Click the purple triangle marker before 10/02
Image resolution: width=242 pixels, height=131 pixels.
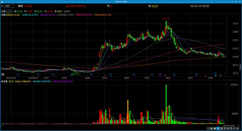click(205, 75)
